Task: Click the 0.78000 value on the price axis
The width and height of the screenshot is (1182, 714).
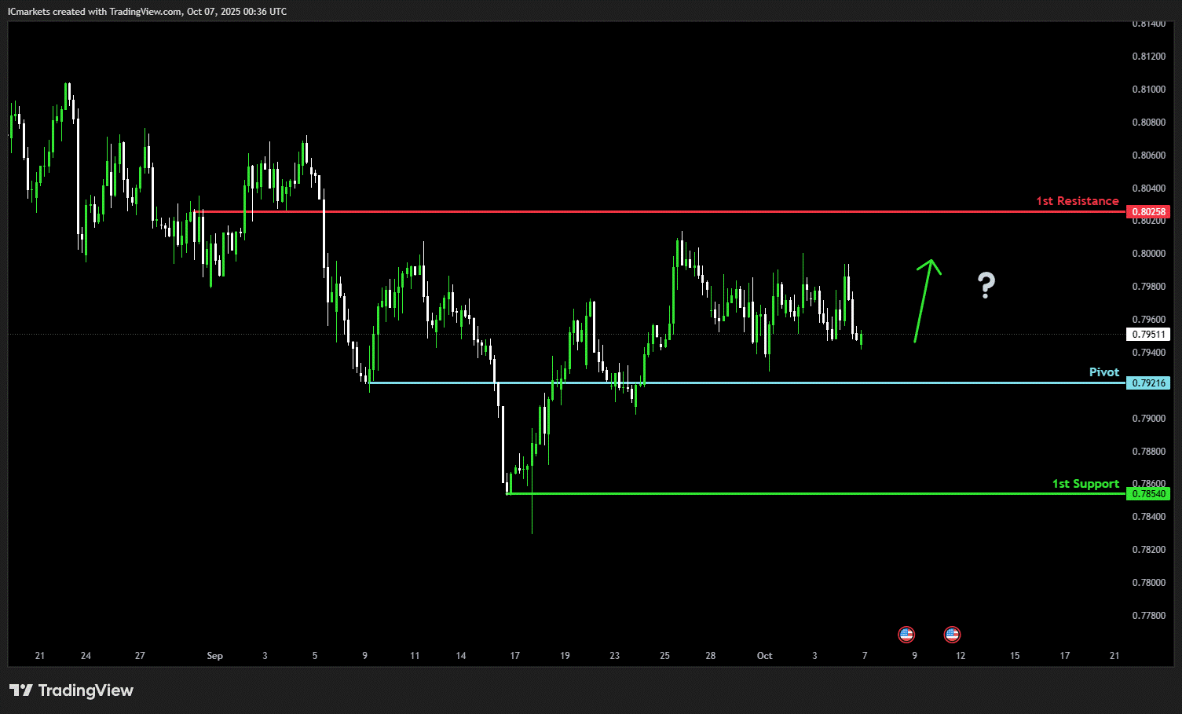Action: (x=1148, y=583)
